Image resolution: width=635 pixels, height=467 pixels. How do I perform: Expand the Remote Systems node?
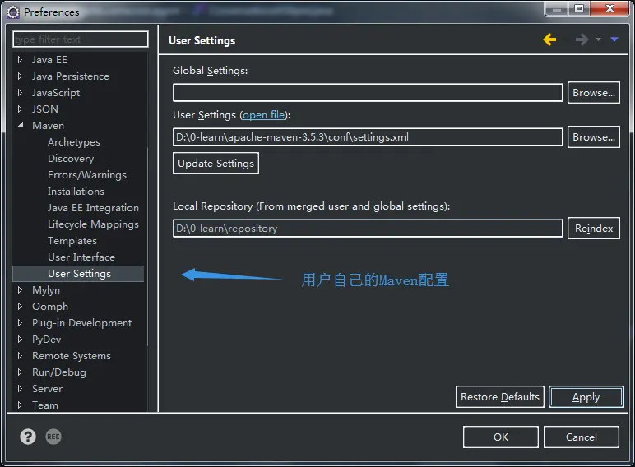[x=20, y=356]
